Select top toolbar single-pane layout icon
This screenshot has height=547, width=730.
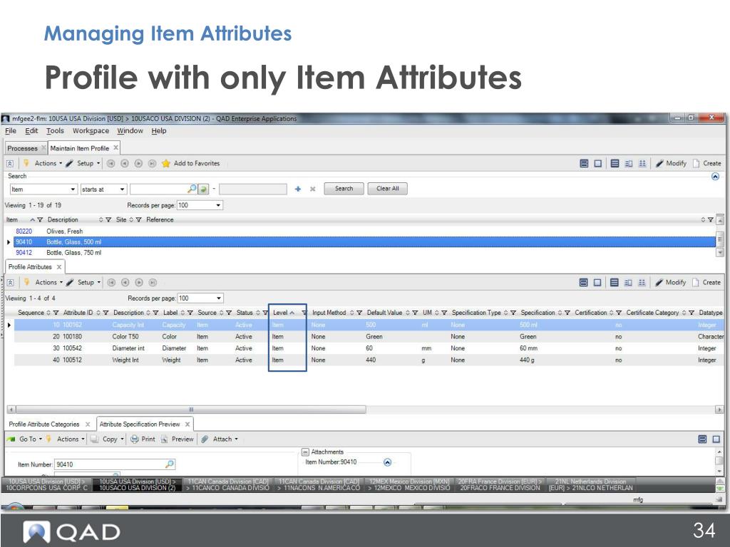click(598, 163)
